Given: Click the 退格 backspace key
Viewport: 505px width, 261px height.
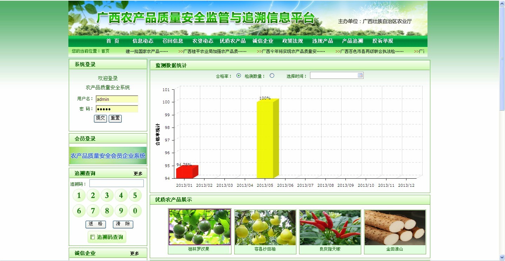Looking at the screenshot, I should [95, 225].
